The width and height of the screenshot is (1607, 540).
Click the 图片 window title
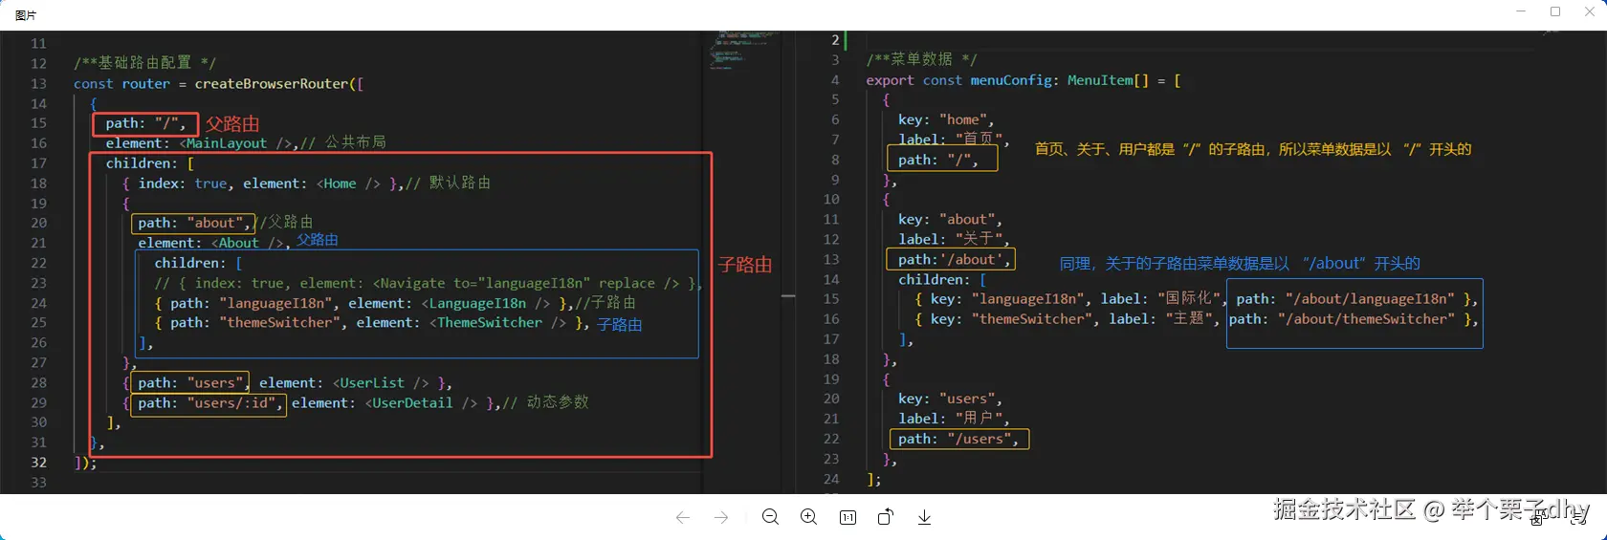pyautogui.click(x=26, y=15)
